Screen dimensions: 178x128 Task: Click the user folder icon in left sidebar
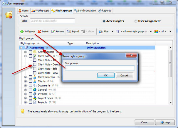coord(9,15)
